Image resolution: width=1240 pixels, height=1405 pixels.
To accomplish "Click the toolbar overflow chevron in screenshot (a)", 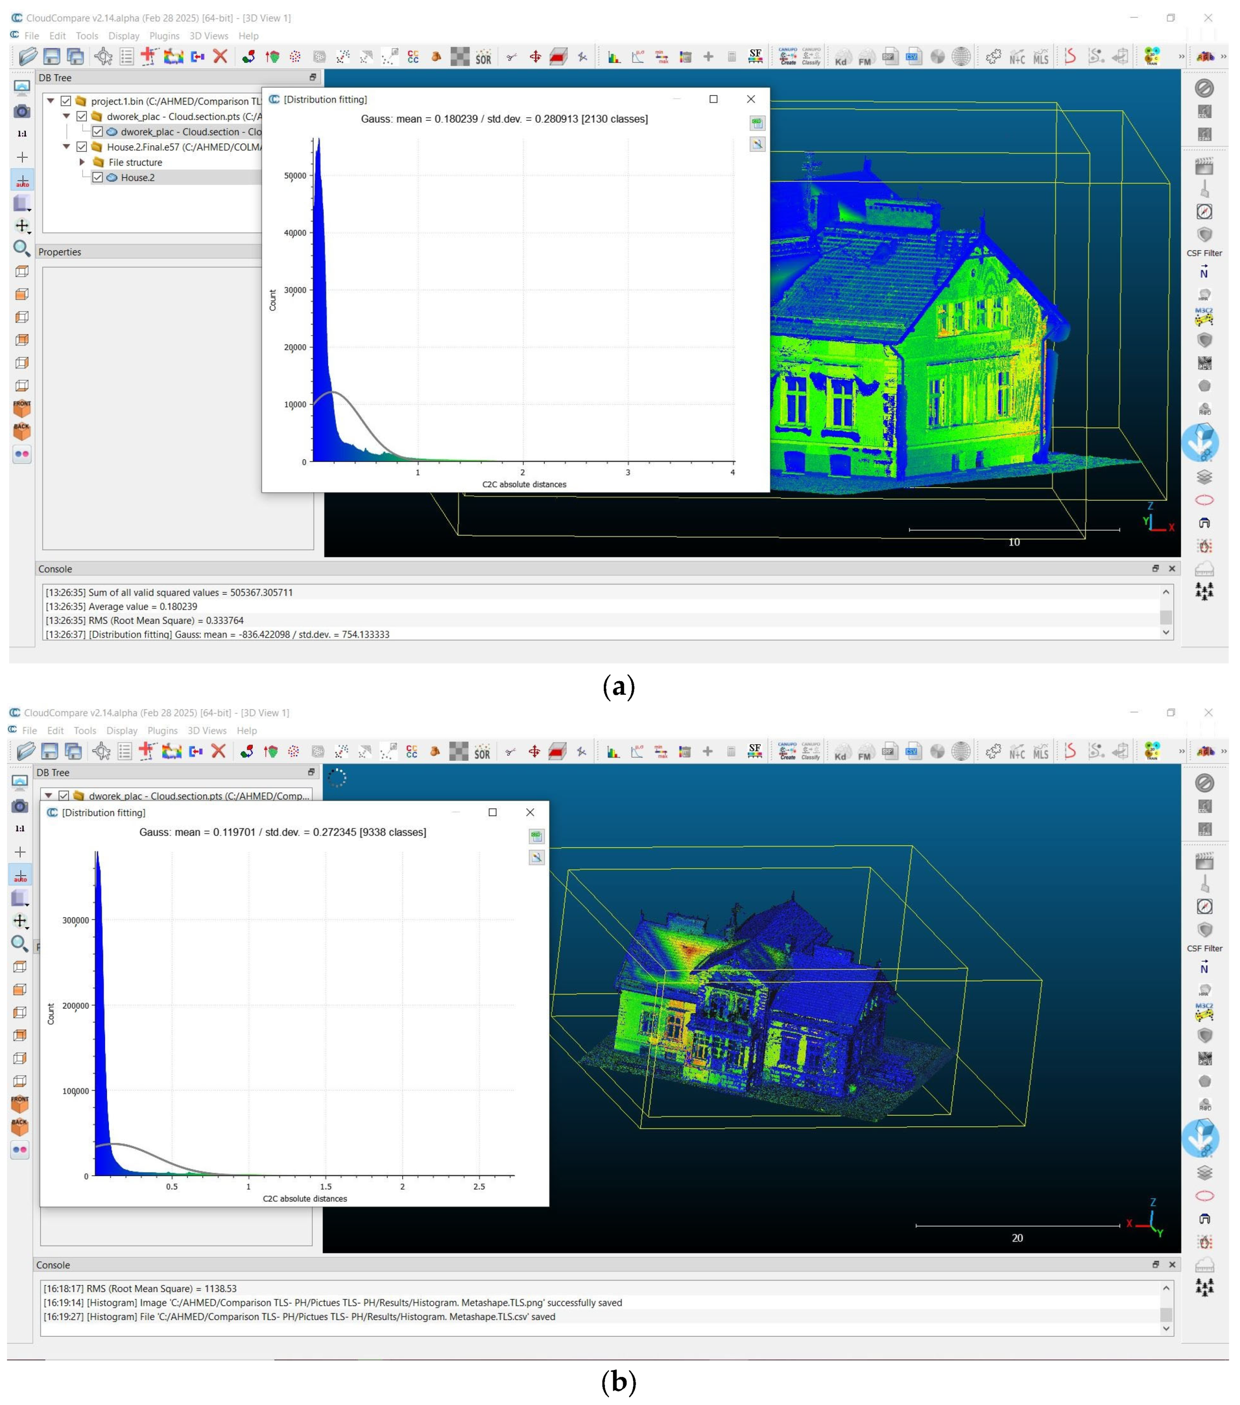I will click(x=1181, y=57).
